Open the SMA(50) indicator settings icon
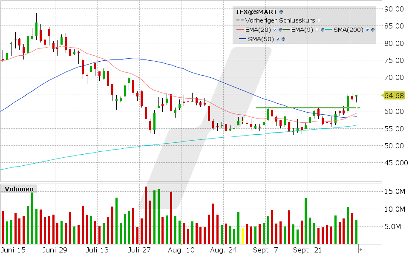The image size is (409, 255). pyautogui.click(x=283, y=39)
